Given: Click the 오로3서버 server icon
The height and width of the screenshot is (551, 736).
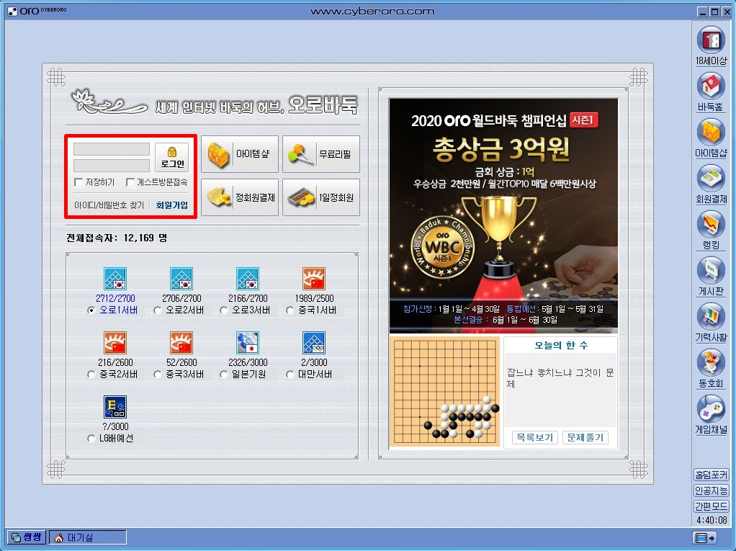Looking at the screenshot, I should 247,279.
